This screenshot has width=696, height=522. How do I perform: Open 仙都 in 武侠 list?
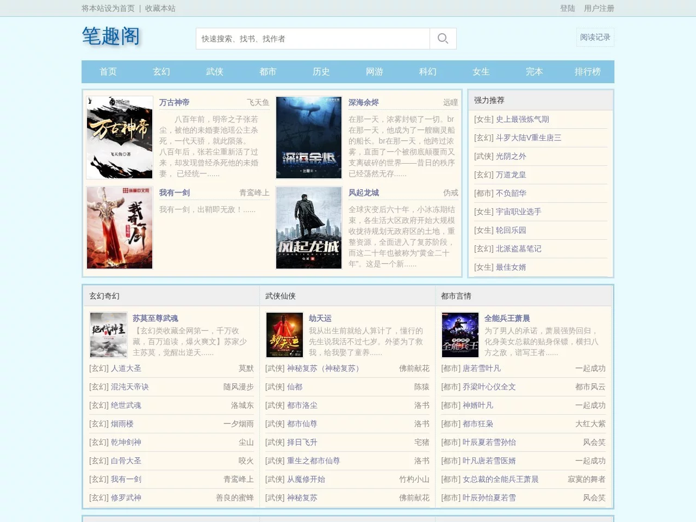295,387
